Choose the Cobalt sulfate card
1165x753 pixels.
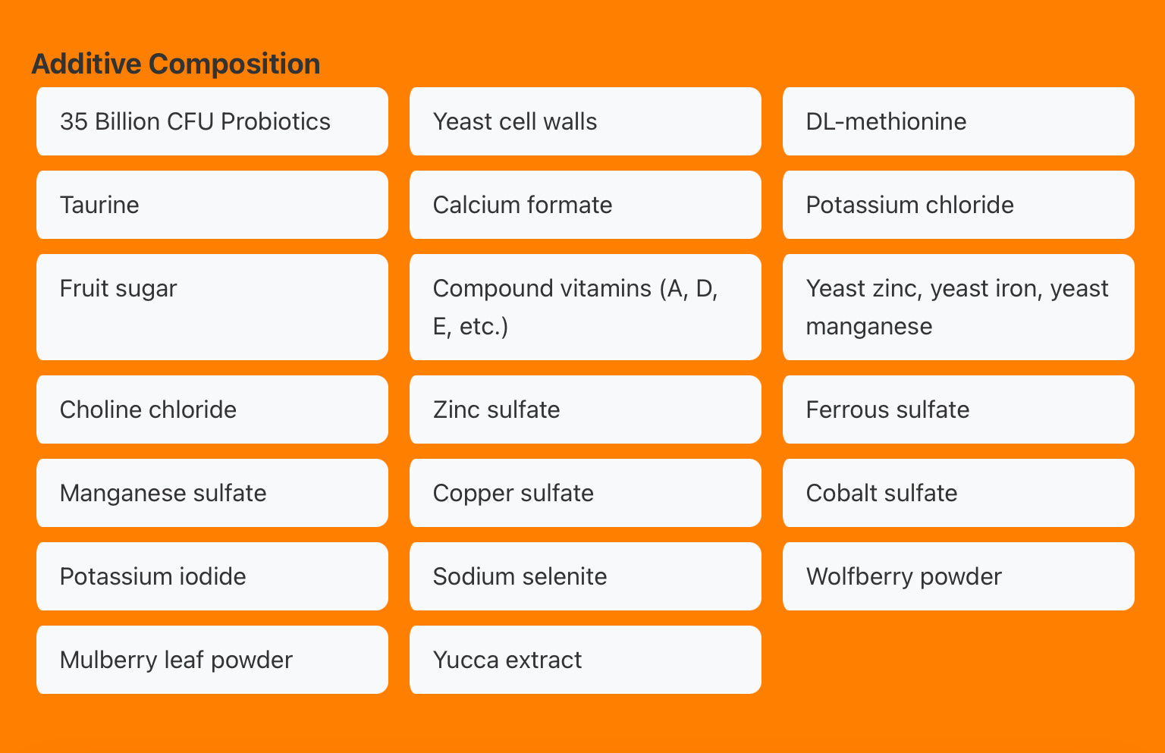pyautogui.click(x=958, y=493)
